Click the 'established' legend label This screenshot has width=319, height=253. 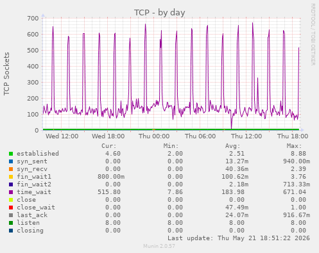click(x=38, y=154)
